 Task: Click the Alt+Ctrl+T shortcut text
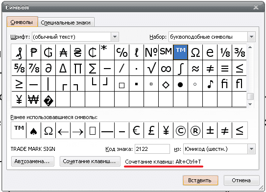pyautogui.click(x=188, y=162)
